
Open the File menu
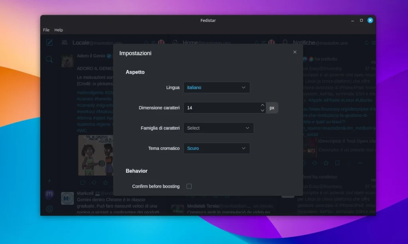46,30
